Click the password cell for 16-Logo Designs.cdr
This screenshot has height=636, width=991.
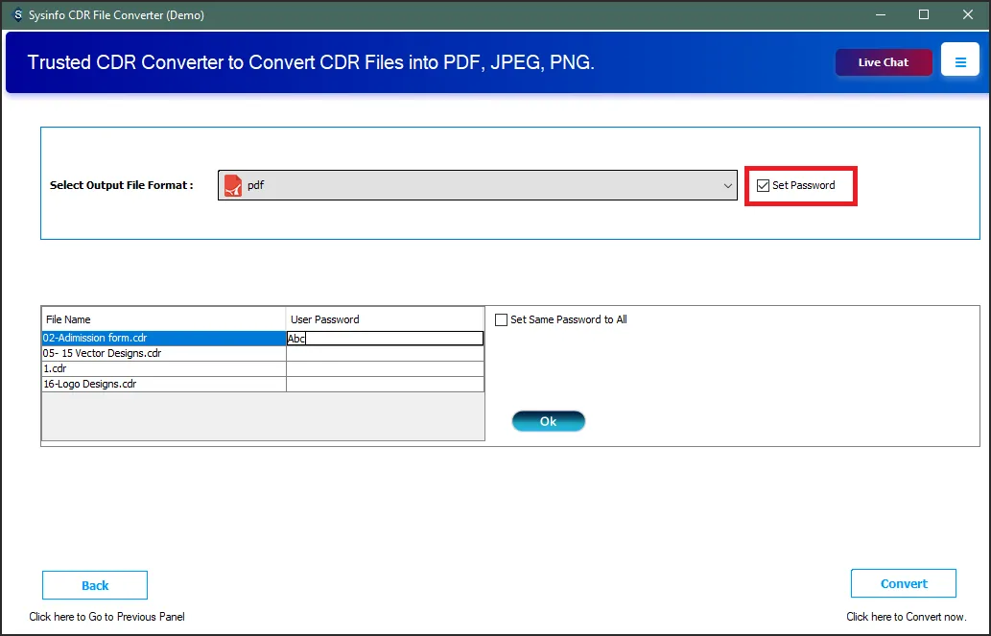pos(385,384)
